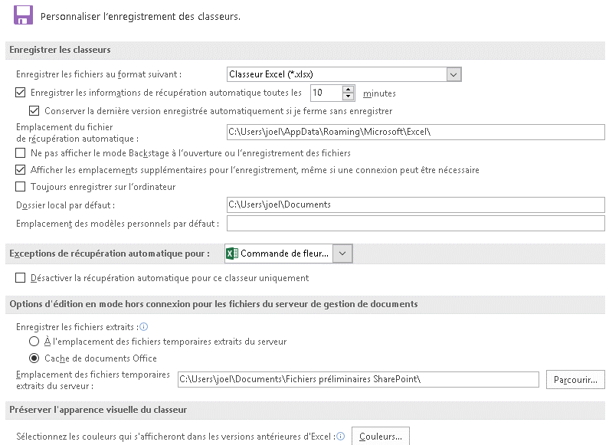Expand the Commande de fleur workbook dropdown
Screen dimensions: 609x445
(342, 254)
